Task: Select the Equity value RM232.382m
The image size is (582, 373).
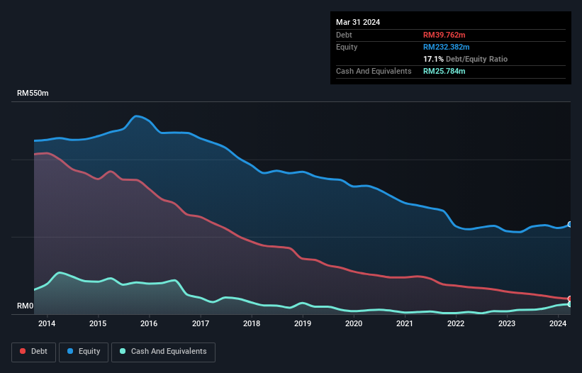Action: pos(446,47)
